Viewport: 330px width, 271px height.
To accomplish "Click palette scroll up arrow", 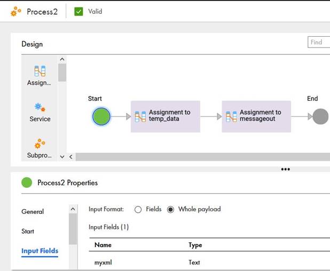I will click(62, 60).
